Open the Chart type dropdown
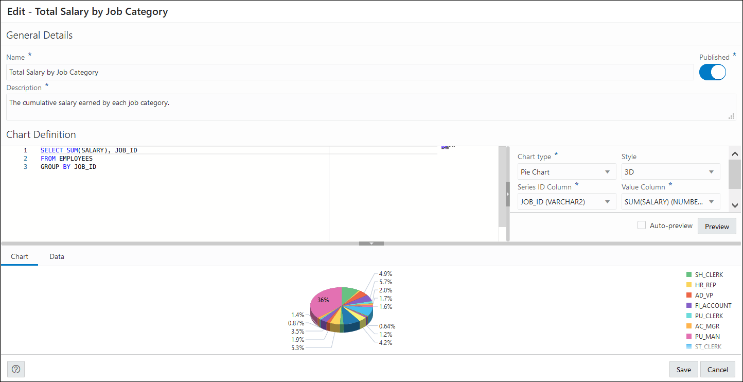 (x=567, y=171)
